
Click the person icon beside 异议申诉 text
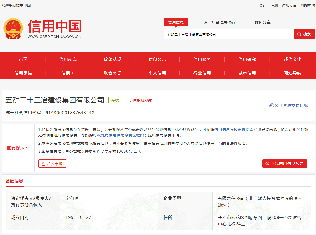pos(43,163)
